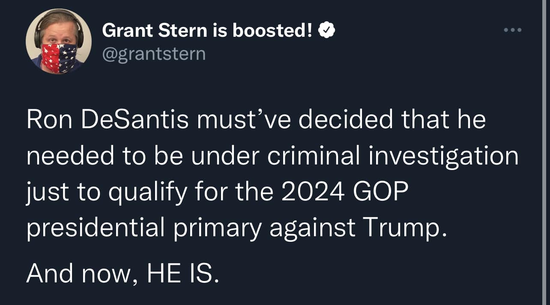The width and height of the screenshot is (550, 305).
Task: Click the phrase 2024 GOP
Action: (344, 193)
